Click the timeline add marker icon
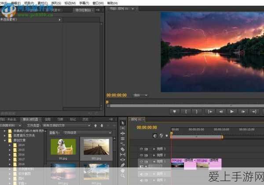The image size is (264, 185). click(x=167, y=135)
